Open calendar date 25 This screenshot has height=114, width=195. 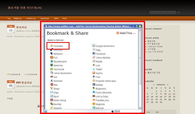pos(170,99)
